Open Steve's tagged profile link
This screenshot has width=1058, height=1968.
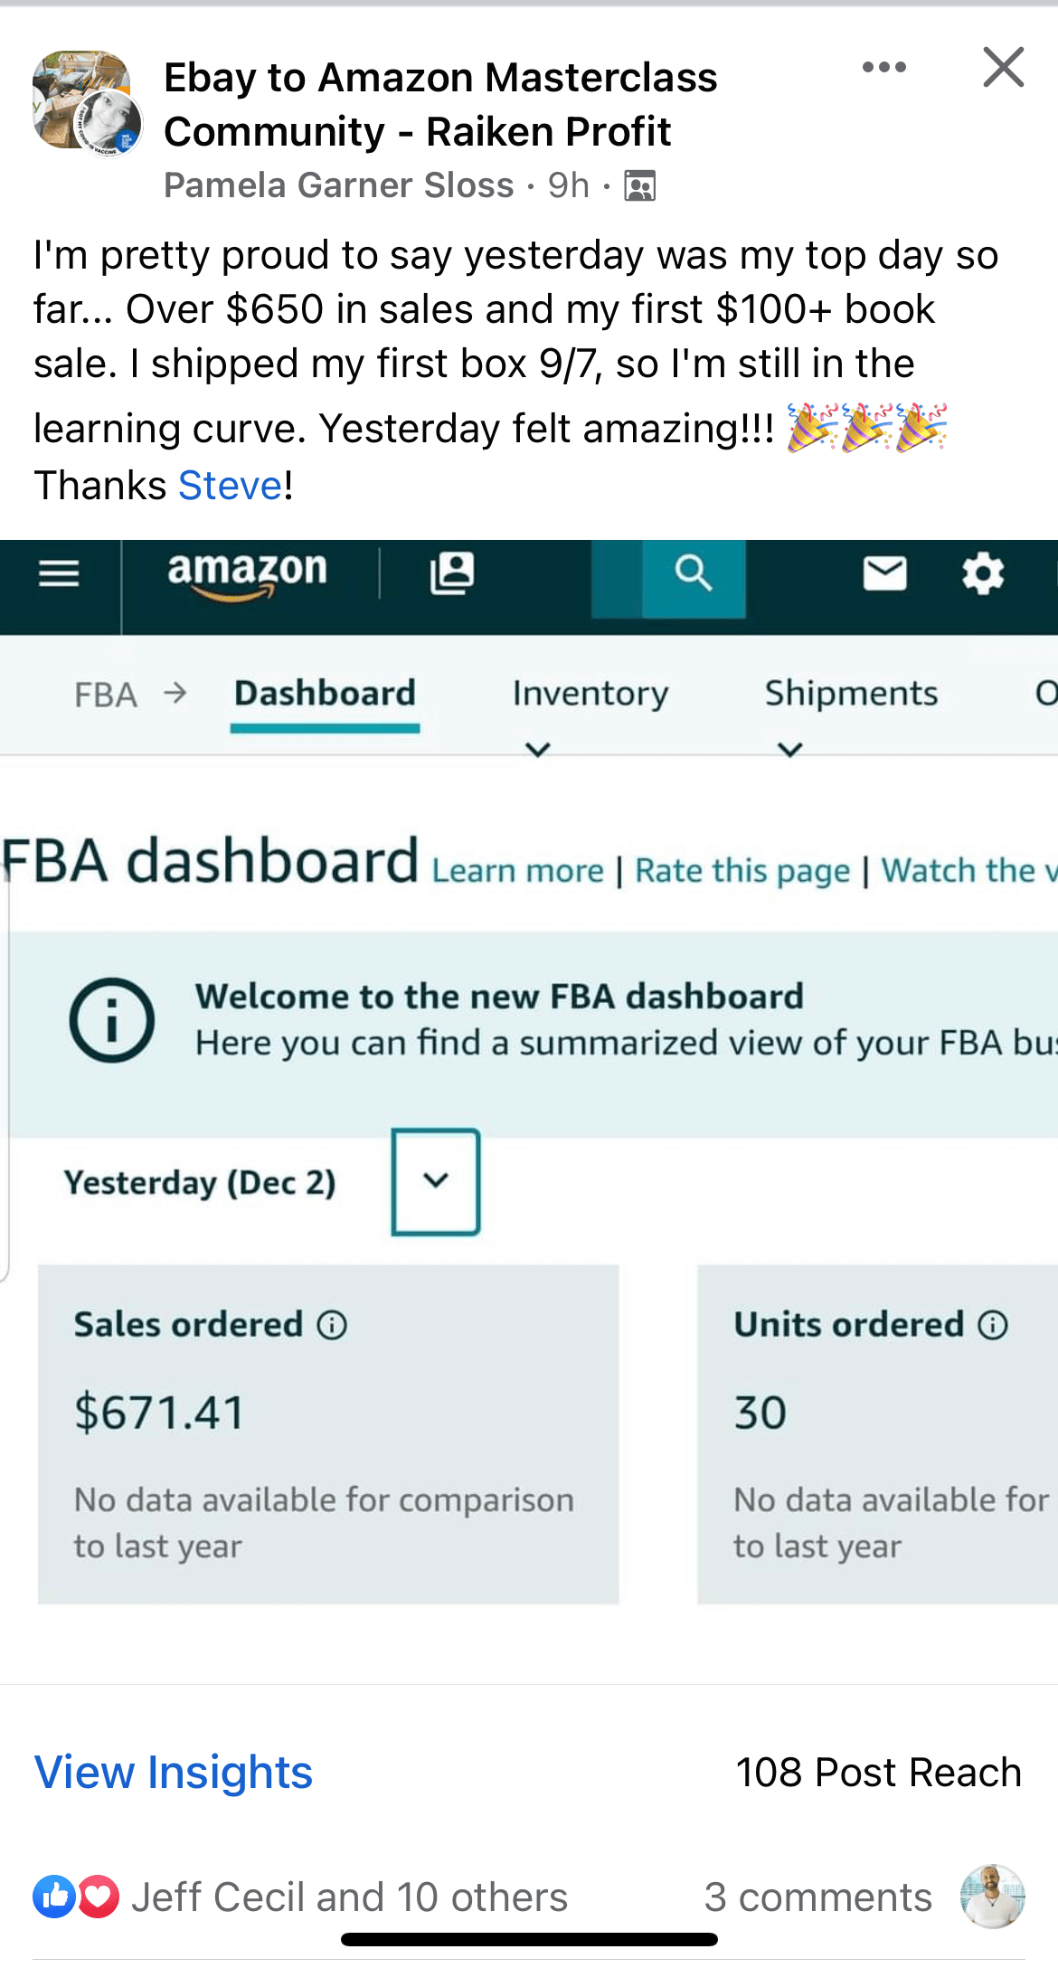point(229,485)
